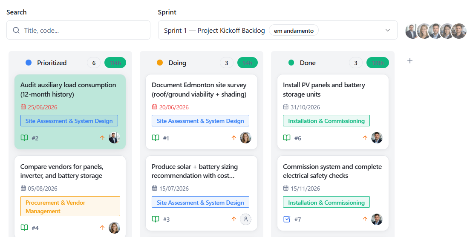
Task: Click the book icon on card #6
Action: point(286,138)
